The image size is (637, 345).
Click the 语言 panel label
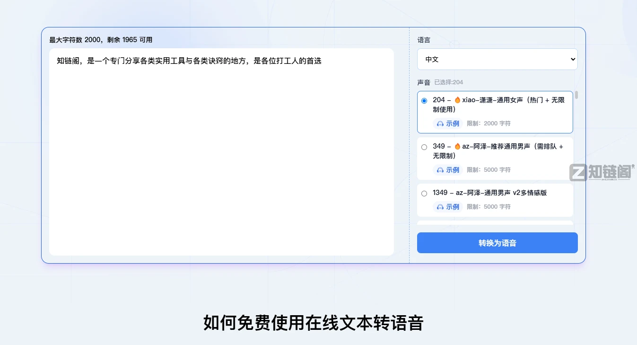point(424,40)
